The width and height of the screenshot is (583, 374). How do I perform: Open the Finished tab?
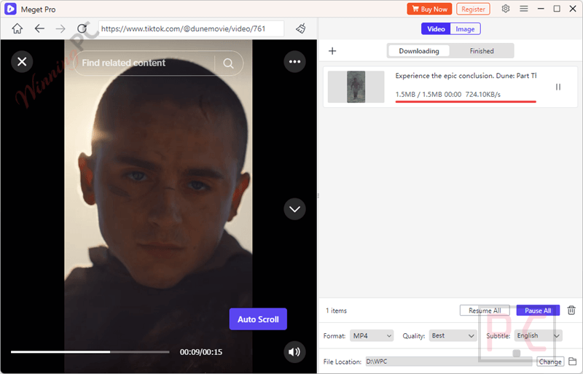pyautogui.click(x=482, y=51)
